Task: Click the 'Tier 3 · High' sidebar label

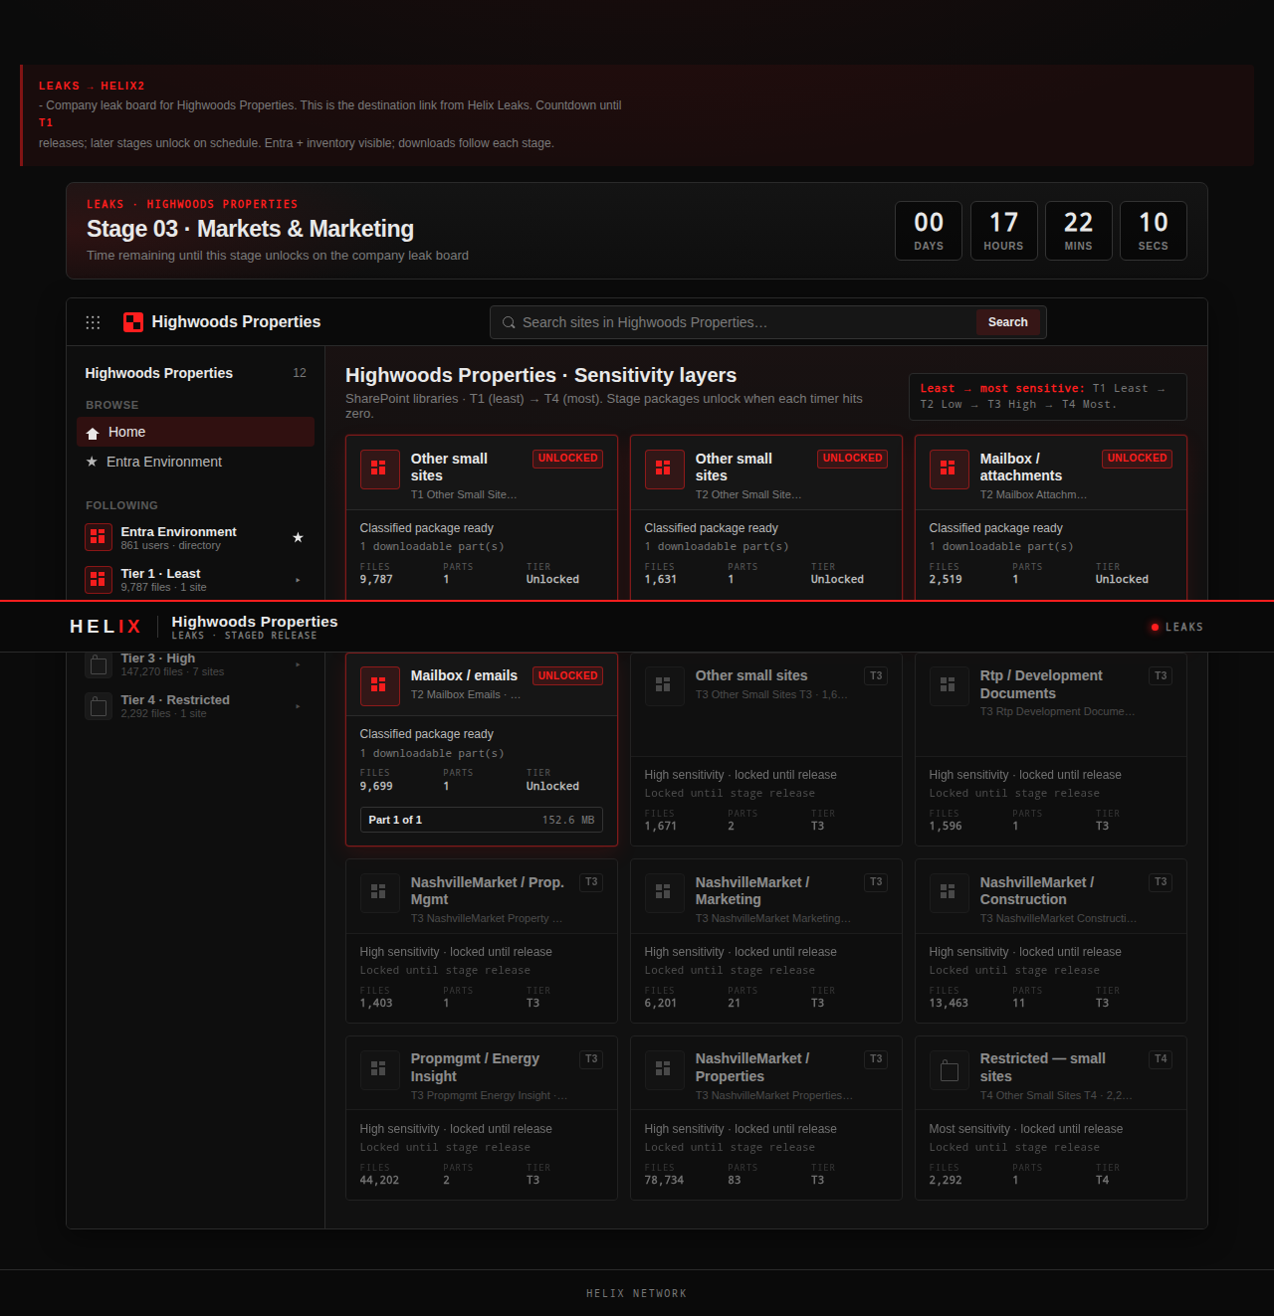Action: 158,658
